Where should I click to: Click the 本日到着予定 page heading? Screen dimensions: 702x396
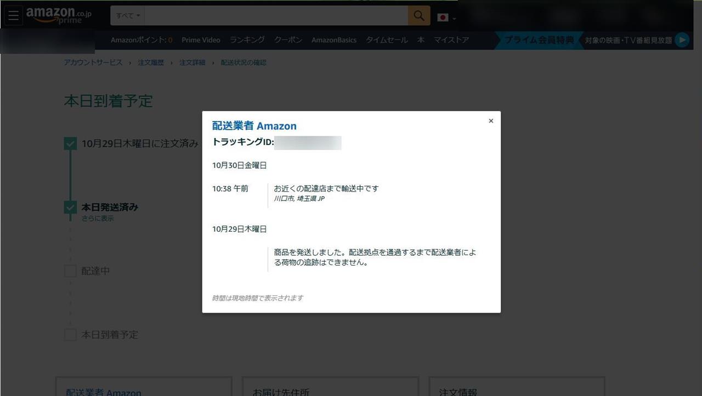click(x=109, y=101)
